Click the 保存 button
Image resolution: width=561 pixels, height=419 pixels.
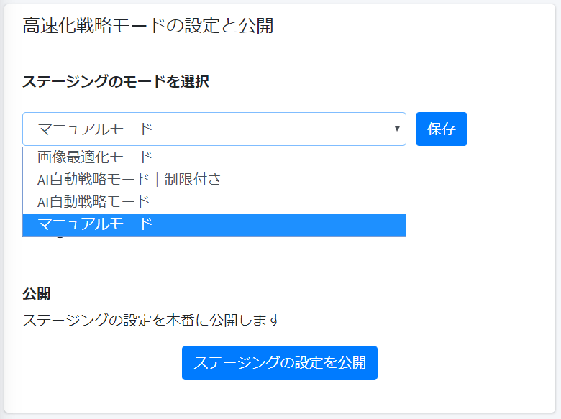(441, 129)
